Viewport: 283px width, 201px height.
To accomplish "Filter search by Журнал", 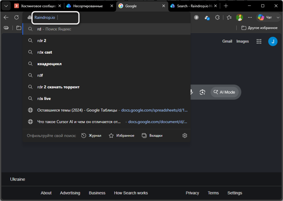I will [91, 135].
